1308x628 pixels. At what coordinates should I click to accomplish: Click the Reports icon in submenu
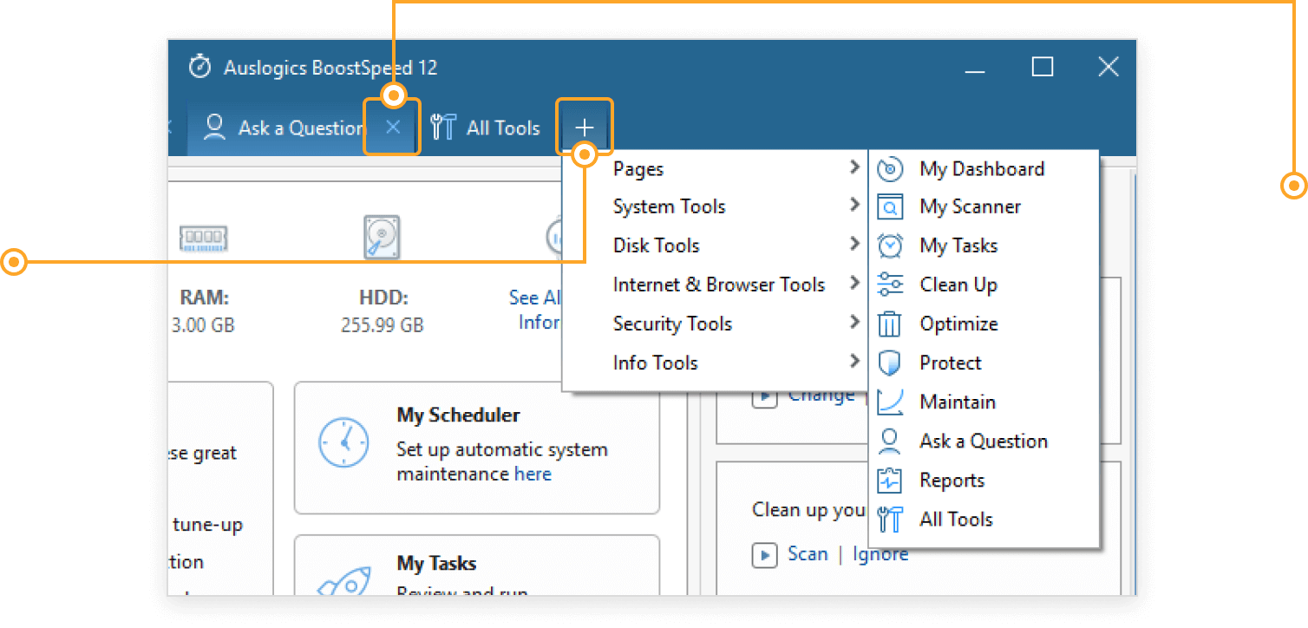coord(890,481)
